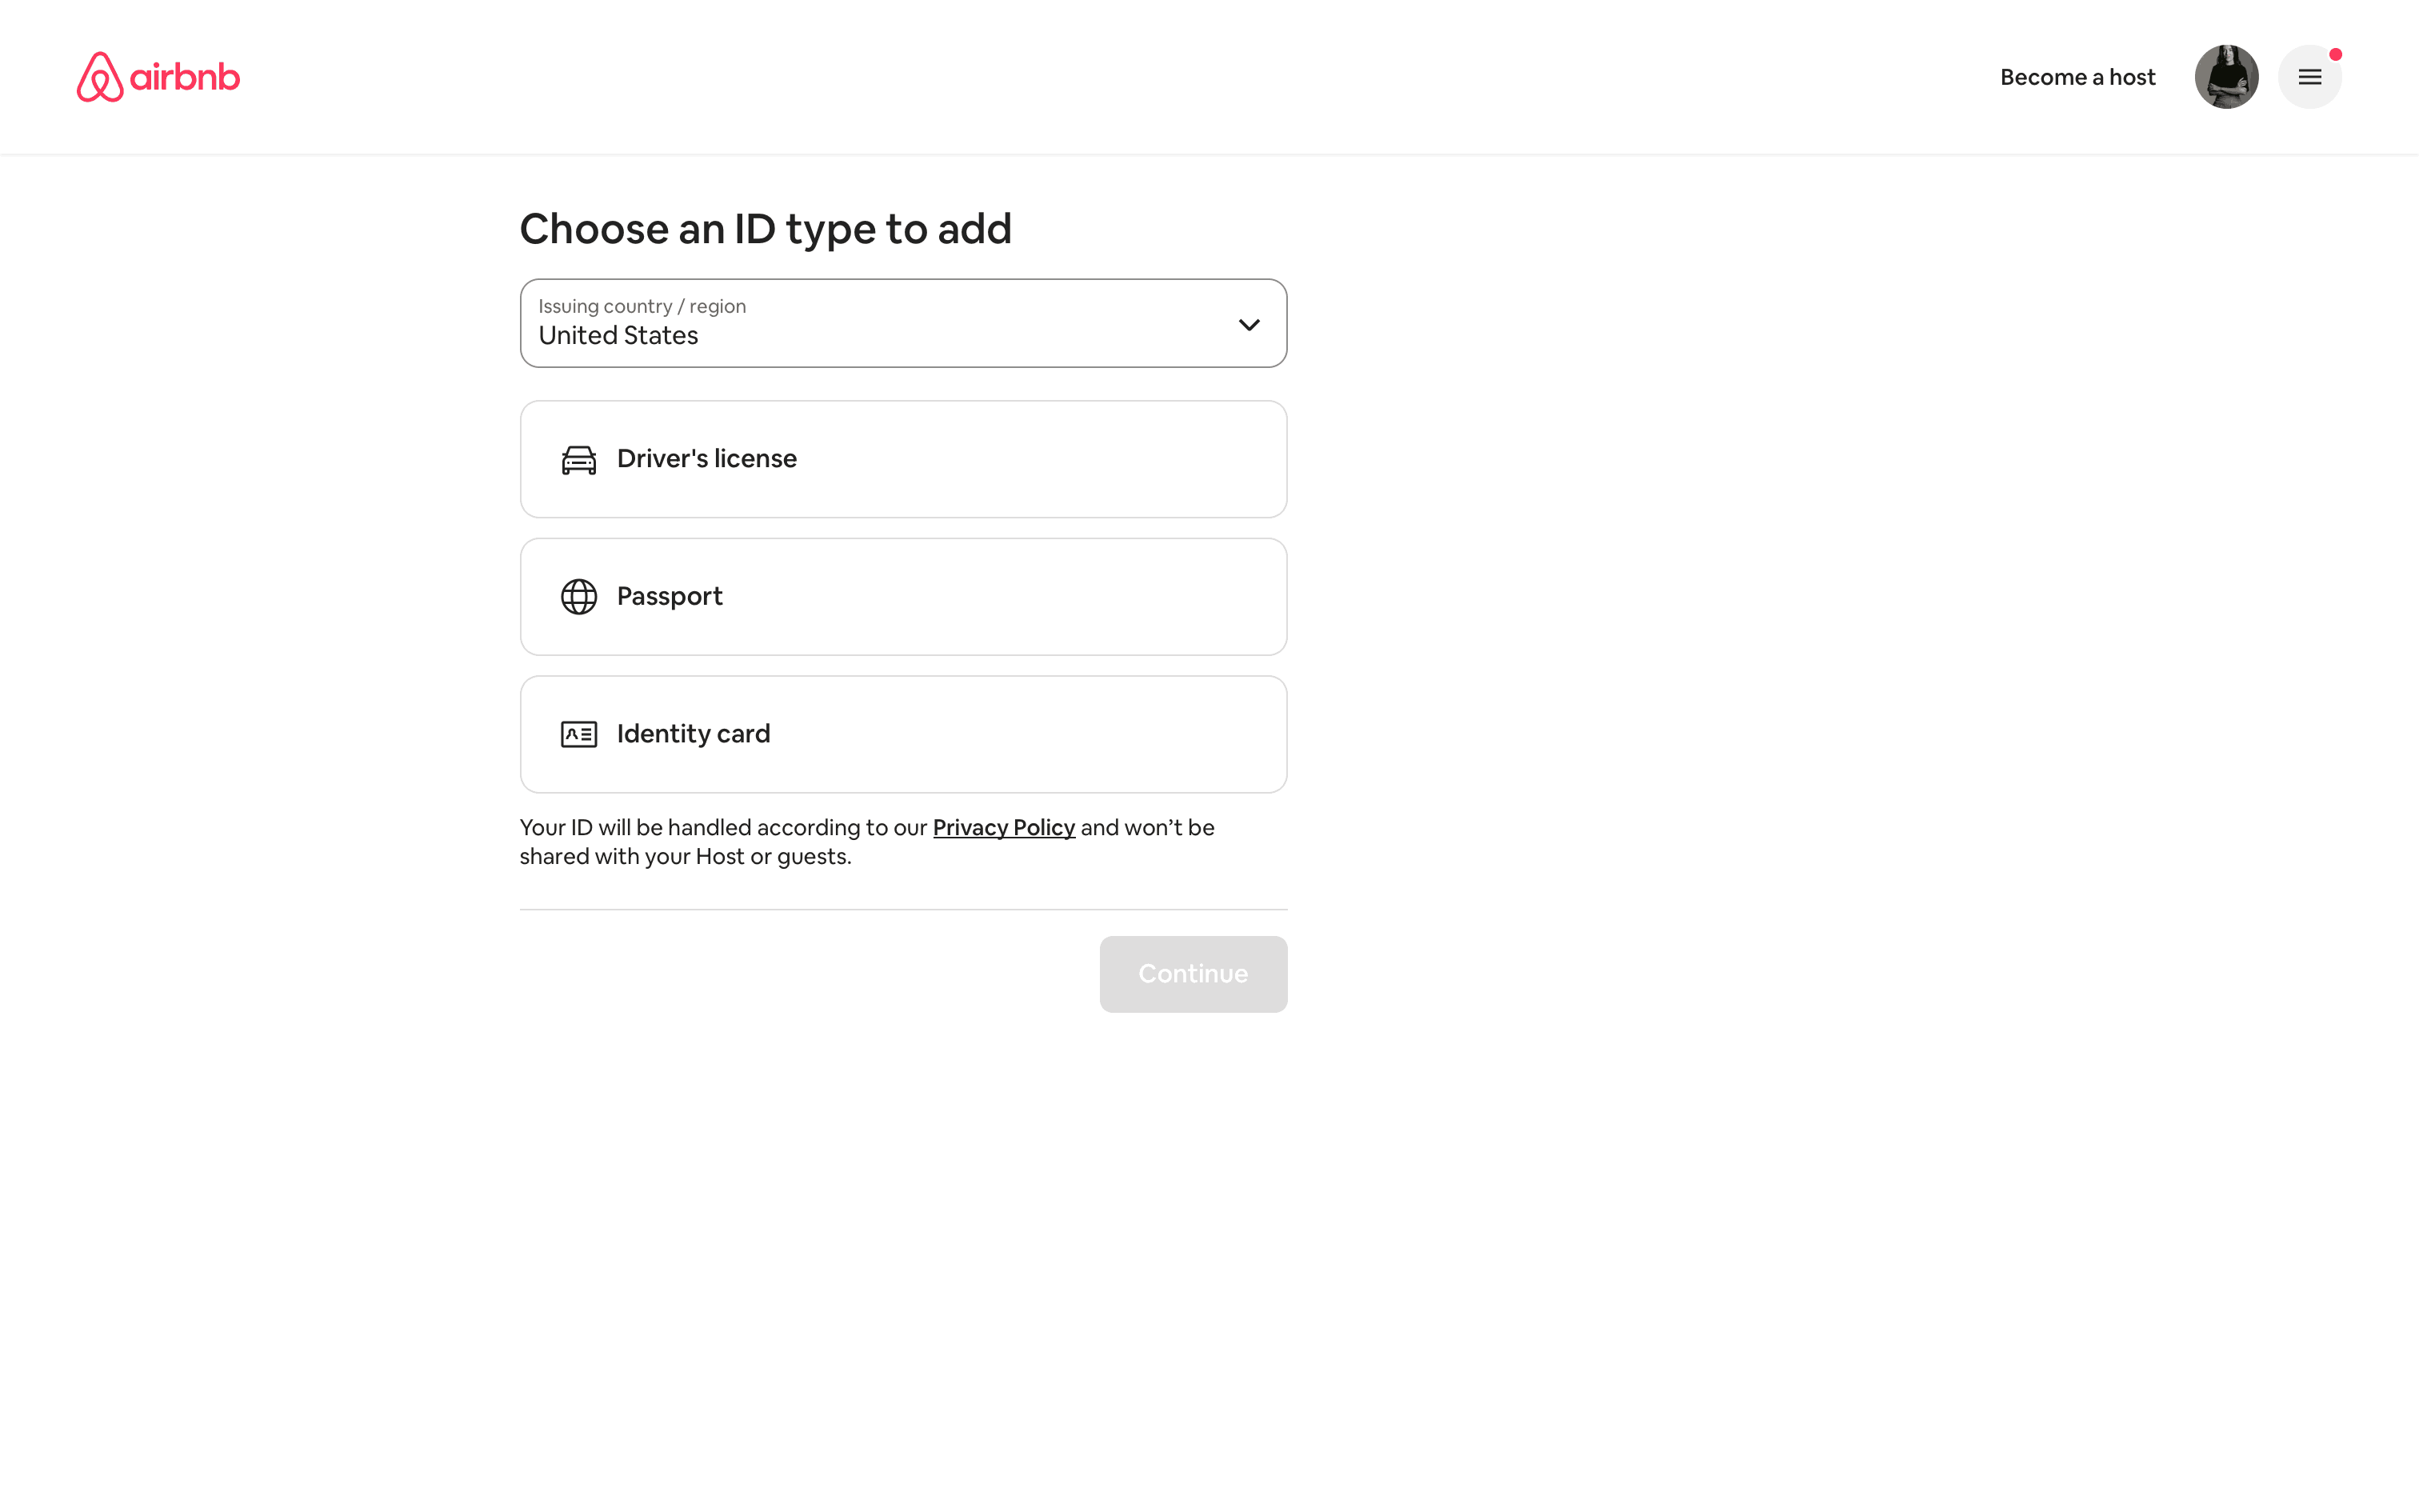Open the Privacy Policy link
The height and width of the screenshot is (1512, 2419).
pyautogui.click(x=1004, y=828)
